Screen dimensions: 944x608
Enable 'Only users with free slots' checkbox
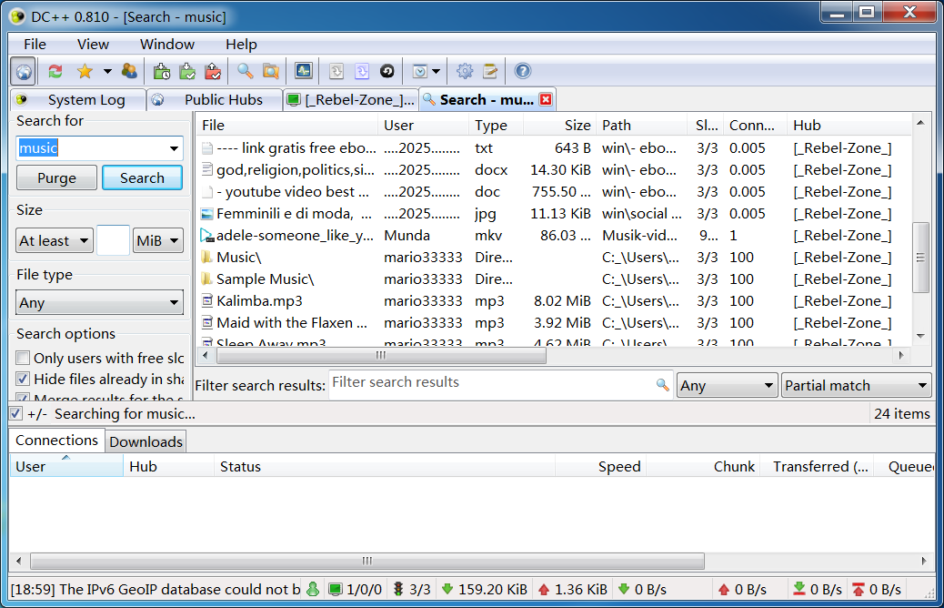click(x=24, y=359)
